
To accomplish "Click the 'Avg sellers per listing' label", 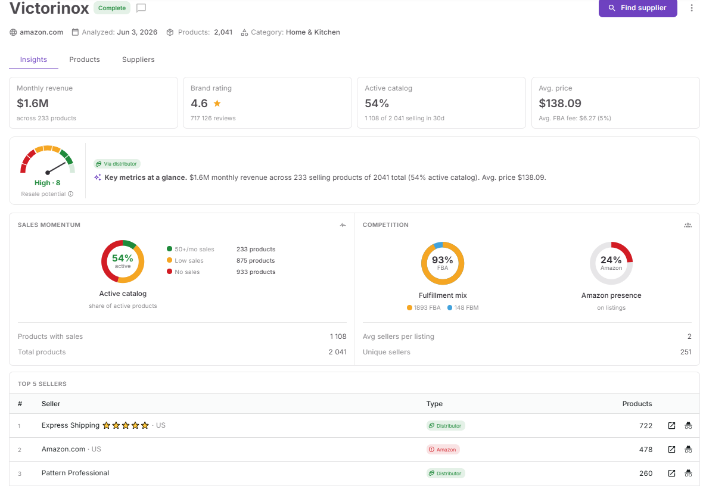I will (x=398, y=337).
